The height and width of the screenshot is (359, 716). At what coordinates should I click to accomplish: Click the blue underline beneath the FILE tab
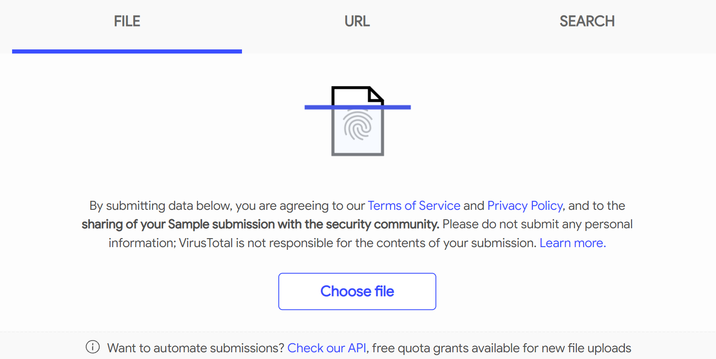[x=127, y=52]
